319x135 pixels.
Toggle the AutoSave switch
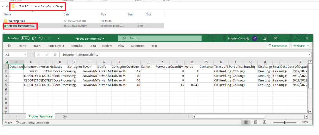click(x=25, y=38)
